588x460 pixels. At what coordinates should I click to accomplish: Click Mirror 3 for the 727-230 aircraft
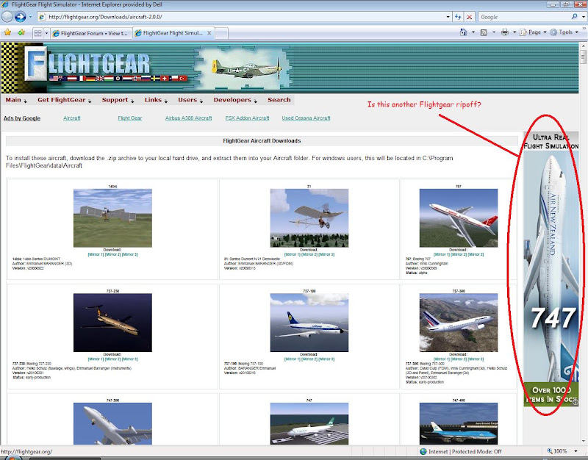click(x=130, y=359)
